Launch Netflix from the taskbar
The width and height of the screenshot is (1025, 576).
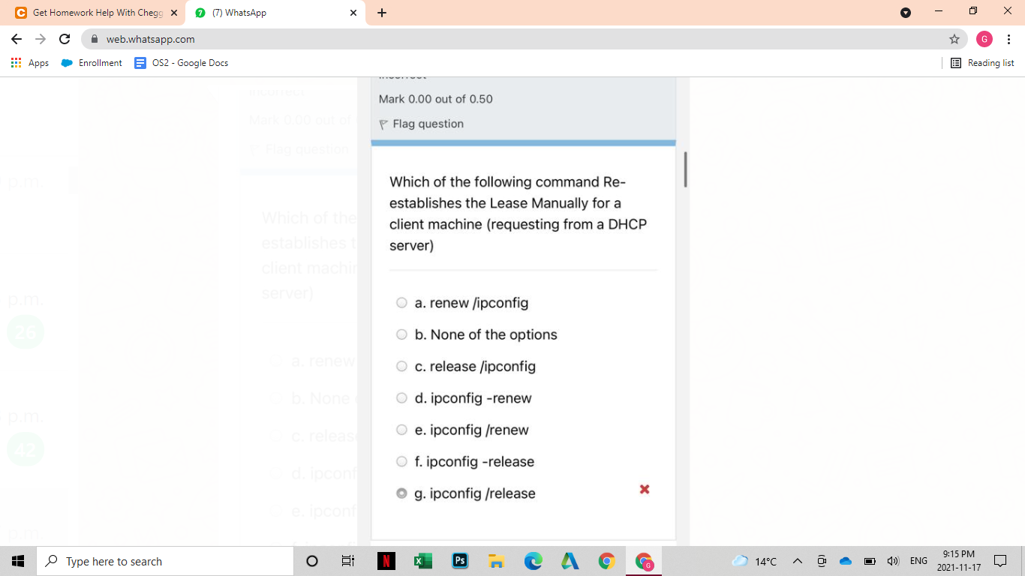pos(386,561)
